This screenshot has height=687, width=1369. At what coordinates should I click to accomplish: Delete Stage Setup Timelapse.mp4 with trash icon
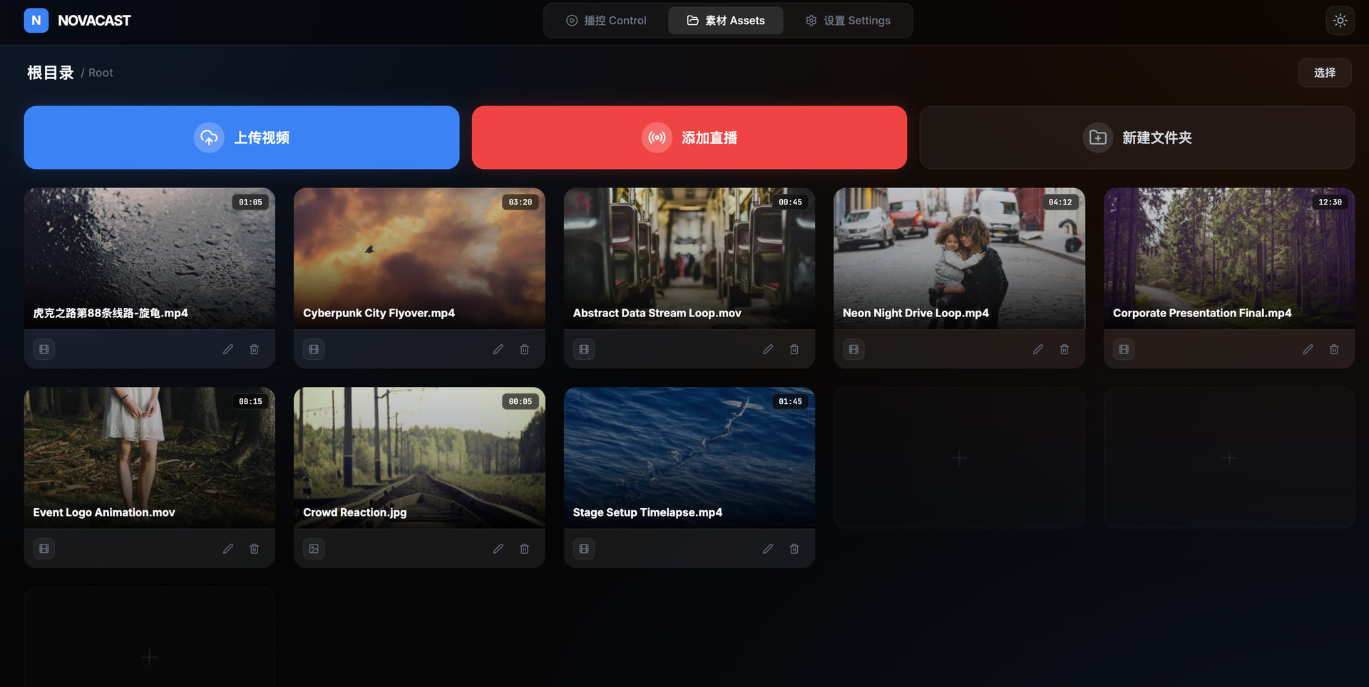tap(794, 549)
